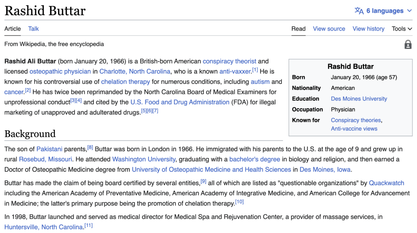Click the translate languages icon
This screenshot has height=233, width=417.
pos(359,11)
